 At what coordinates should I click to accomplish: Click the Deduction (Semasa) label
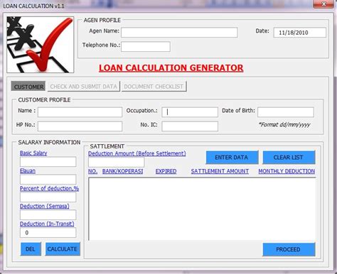[x=45, y=206]
